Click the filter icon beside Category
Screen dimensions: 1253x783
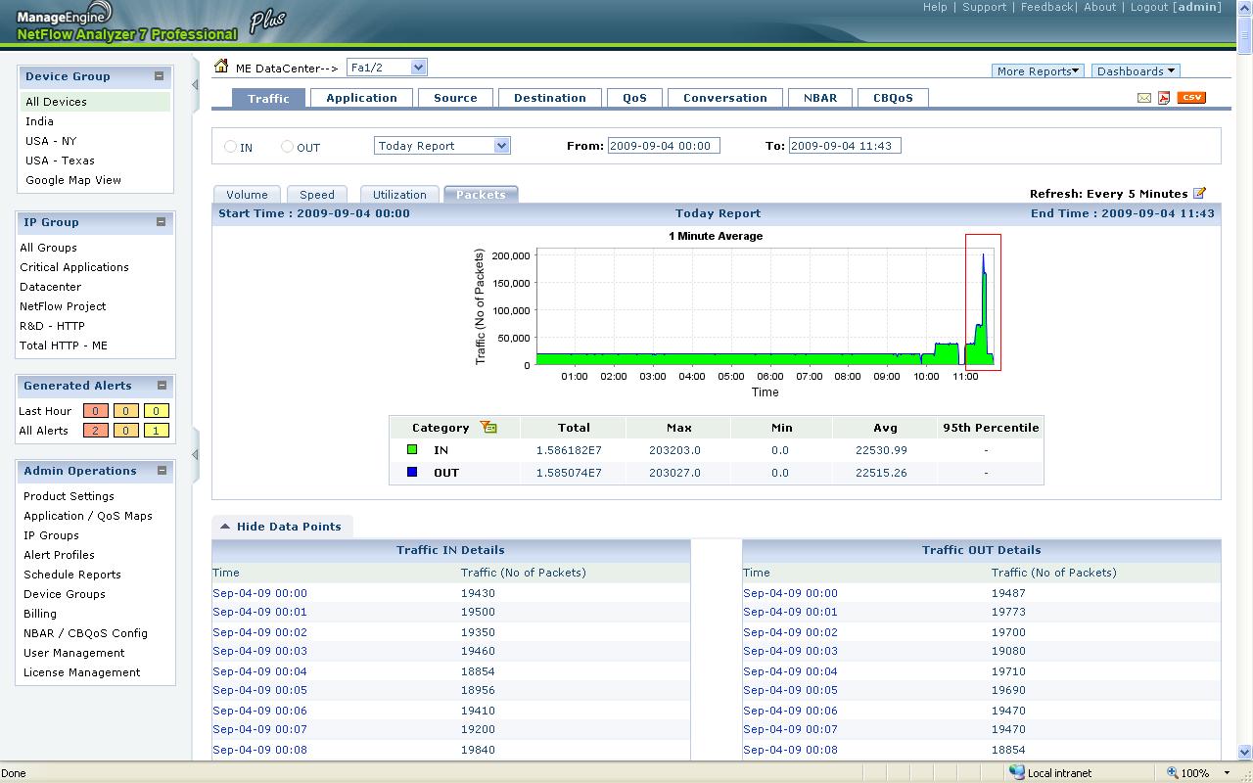pyautogui.click(x=488, y=427)
